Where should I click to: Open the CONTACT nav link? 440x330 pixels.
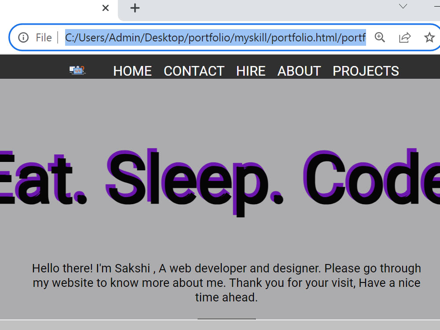[x=194, y=71]
